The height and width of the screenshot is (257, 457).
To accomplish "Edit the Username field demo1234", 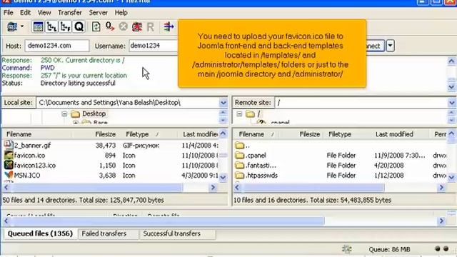I will pos(154,46).
